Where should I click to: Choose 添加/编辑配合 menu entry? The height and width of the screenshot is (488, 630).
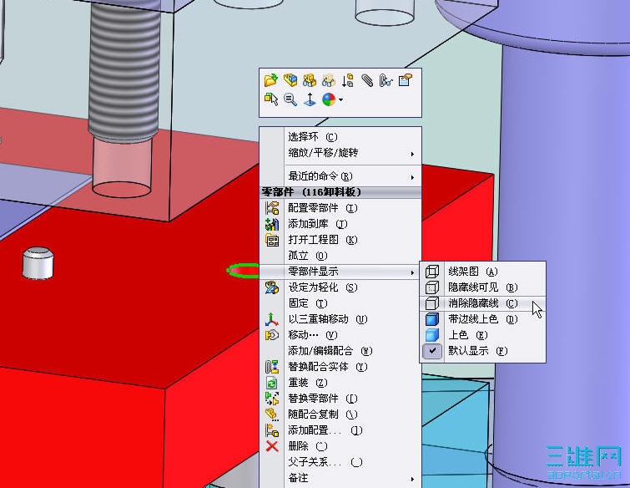[340, 351]
